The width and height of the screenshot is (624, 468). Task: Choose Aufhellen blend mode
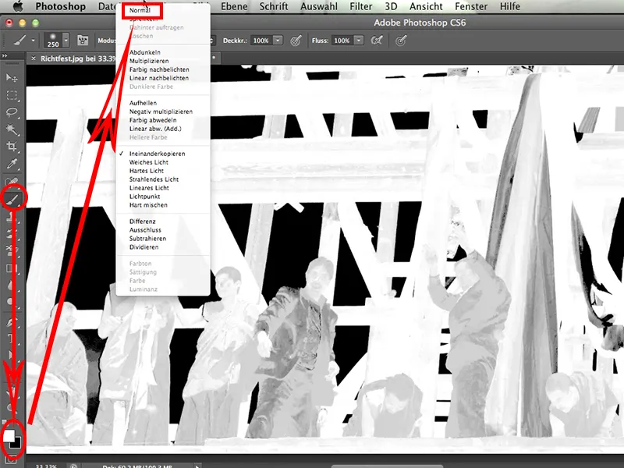point(143,103)
